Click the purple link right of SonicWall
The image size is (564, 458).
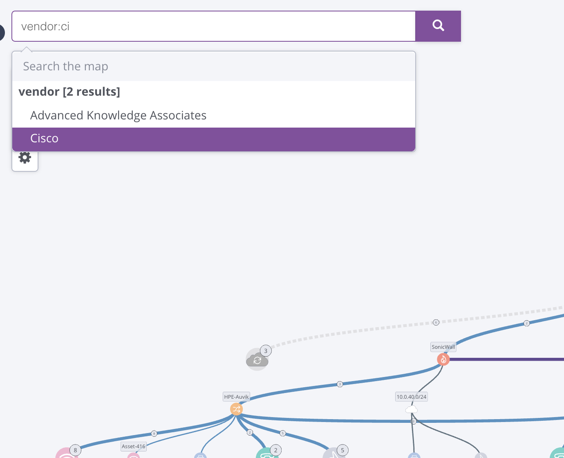click(507, 359)
